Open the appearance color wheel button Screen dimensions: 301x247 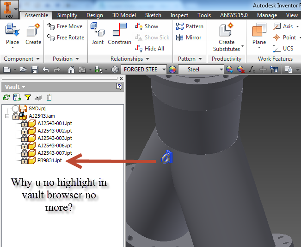coord(172,70)
